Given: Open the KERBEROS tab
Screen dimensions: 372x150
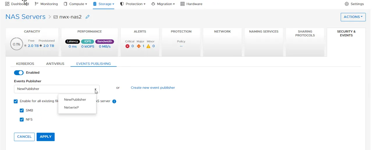Looking at the screenshot, I should point(25,64).
